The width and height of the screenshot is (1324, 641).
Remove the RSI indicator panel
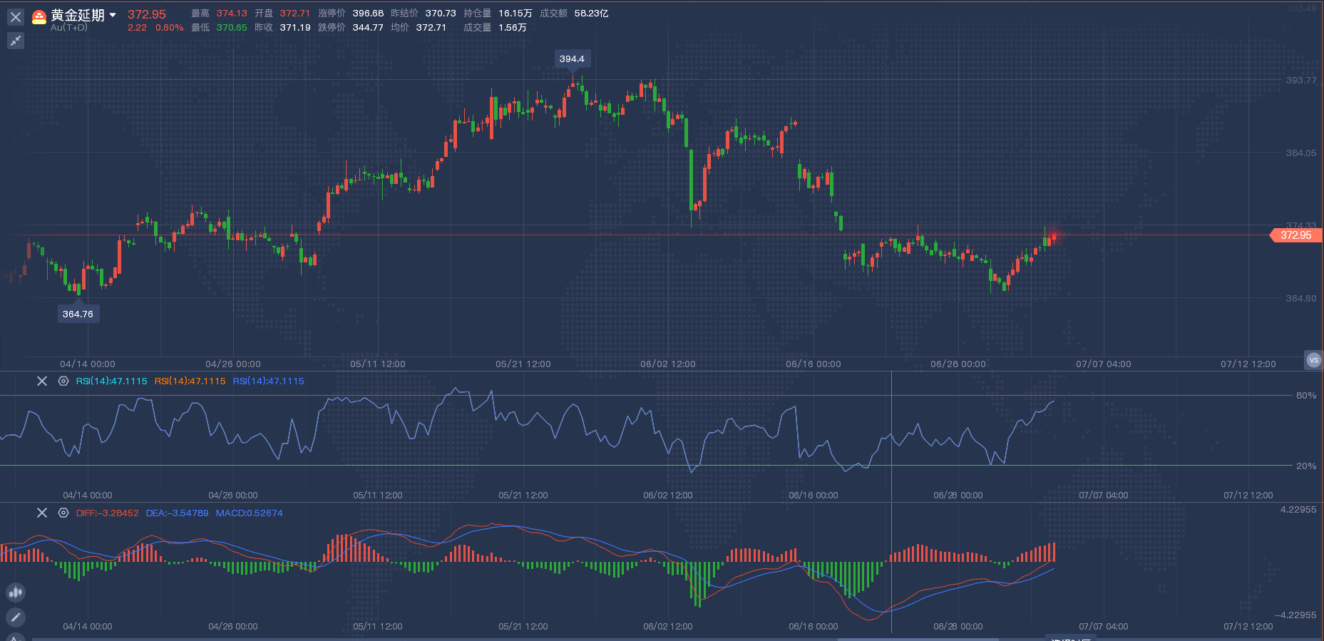[x=42, y=381]
